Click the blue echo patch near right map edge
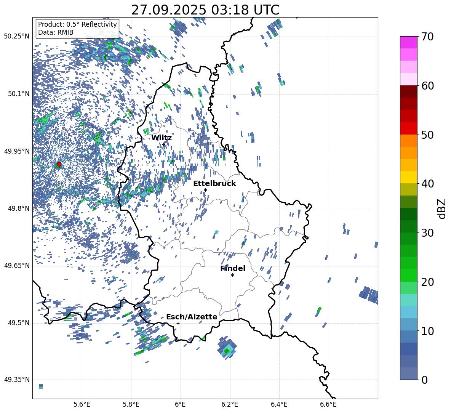The image size is (451, 412). (369, 295)
